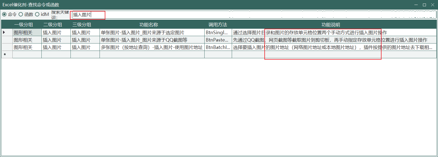
Task: Sort by 三级分组 column header
Action: tap(85, 25)
